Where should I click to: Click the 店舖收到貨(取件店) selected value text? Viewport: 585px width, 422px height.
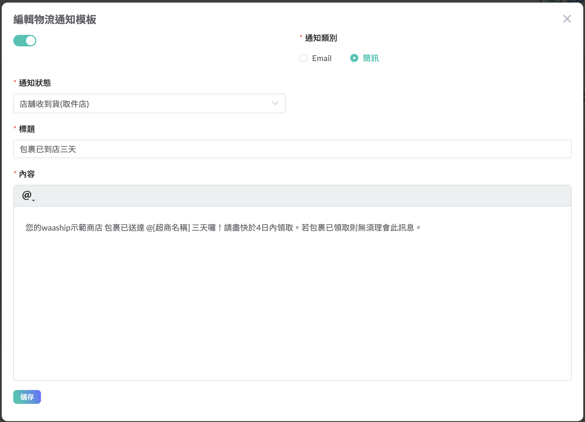55,104
